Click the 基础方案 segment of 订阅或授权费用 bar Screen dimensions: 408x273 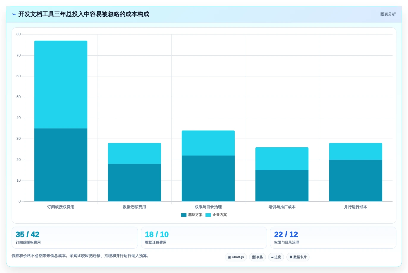click(x=61, y=165)
